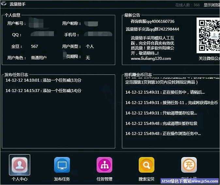Click the 流量猎手 app logo icon
220x185 pixels.
point(4,4)
